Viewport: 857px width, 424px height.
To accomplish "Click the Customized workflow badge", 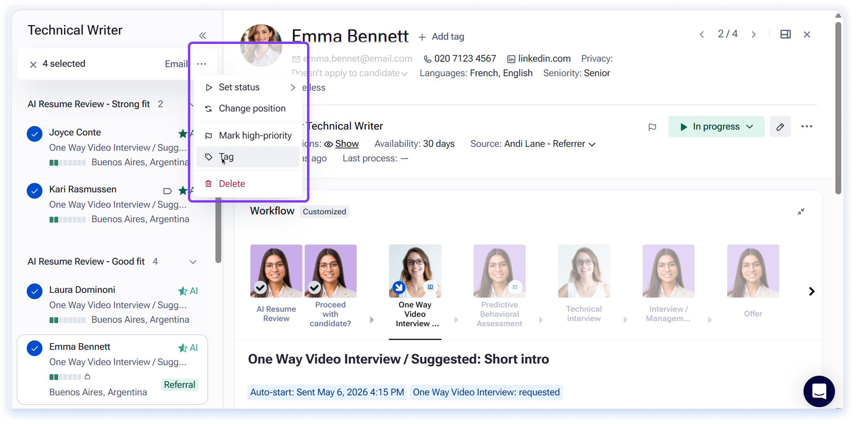I will click(324, 212).
